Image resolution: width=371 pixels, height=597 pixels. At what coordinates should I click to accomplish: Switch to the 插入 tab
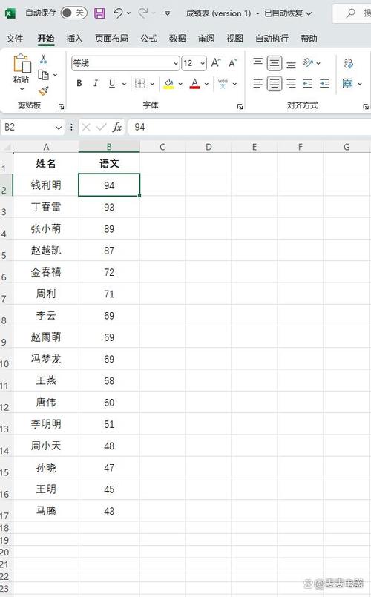[74, 39]
